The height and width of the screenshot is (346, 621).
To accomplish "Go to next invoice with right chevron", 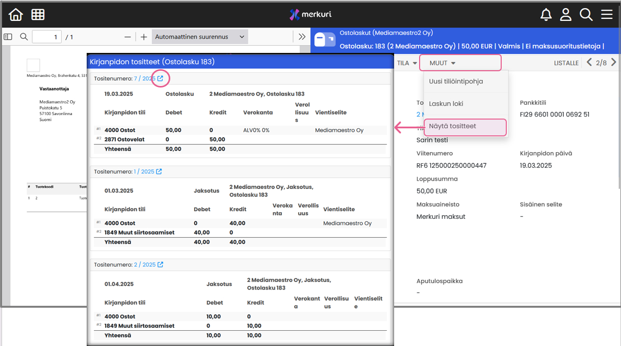I will coord(613,63).
